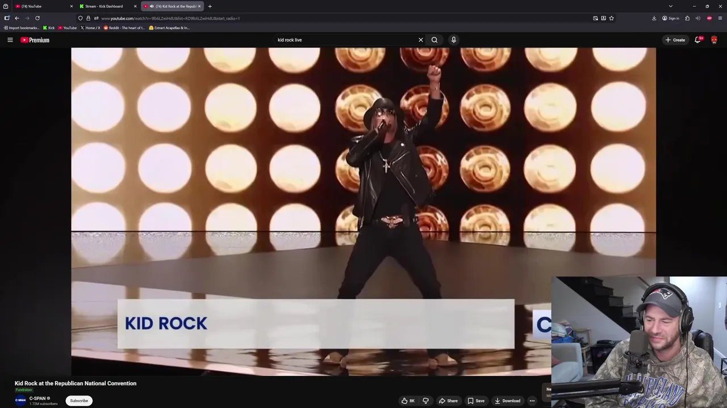The width and height of the screenshot is (727, 408).
Task: Open the browser downloads panel
Action: pyautogui.click(x=654, y=18)
